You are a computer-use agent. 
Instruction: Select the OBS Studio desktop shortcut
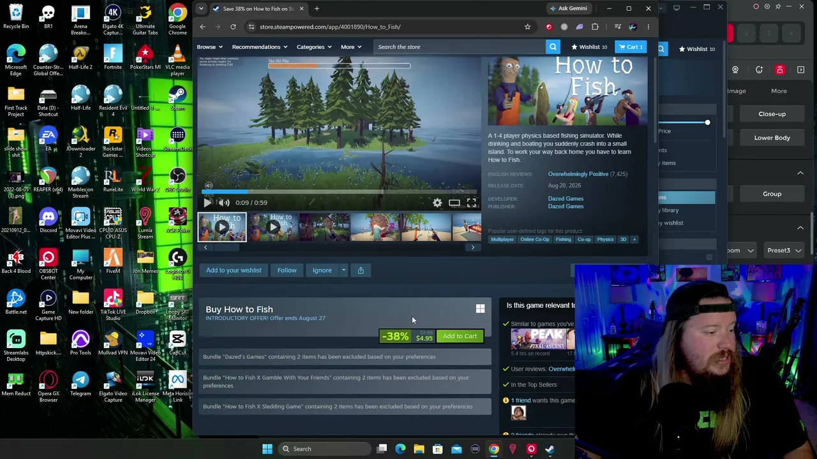177,180
